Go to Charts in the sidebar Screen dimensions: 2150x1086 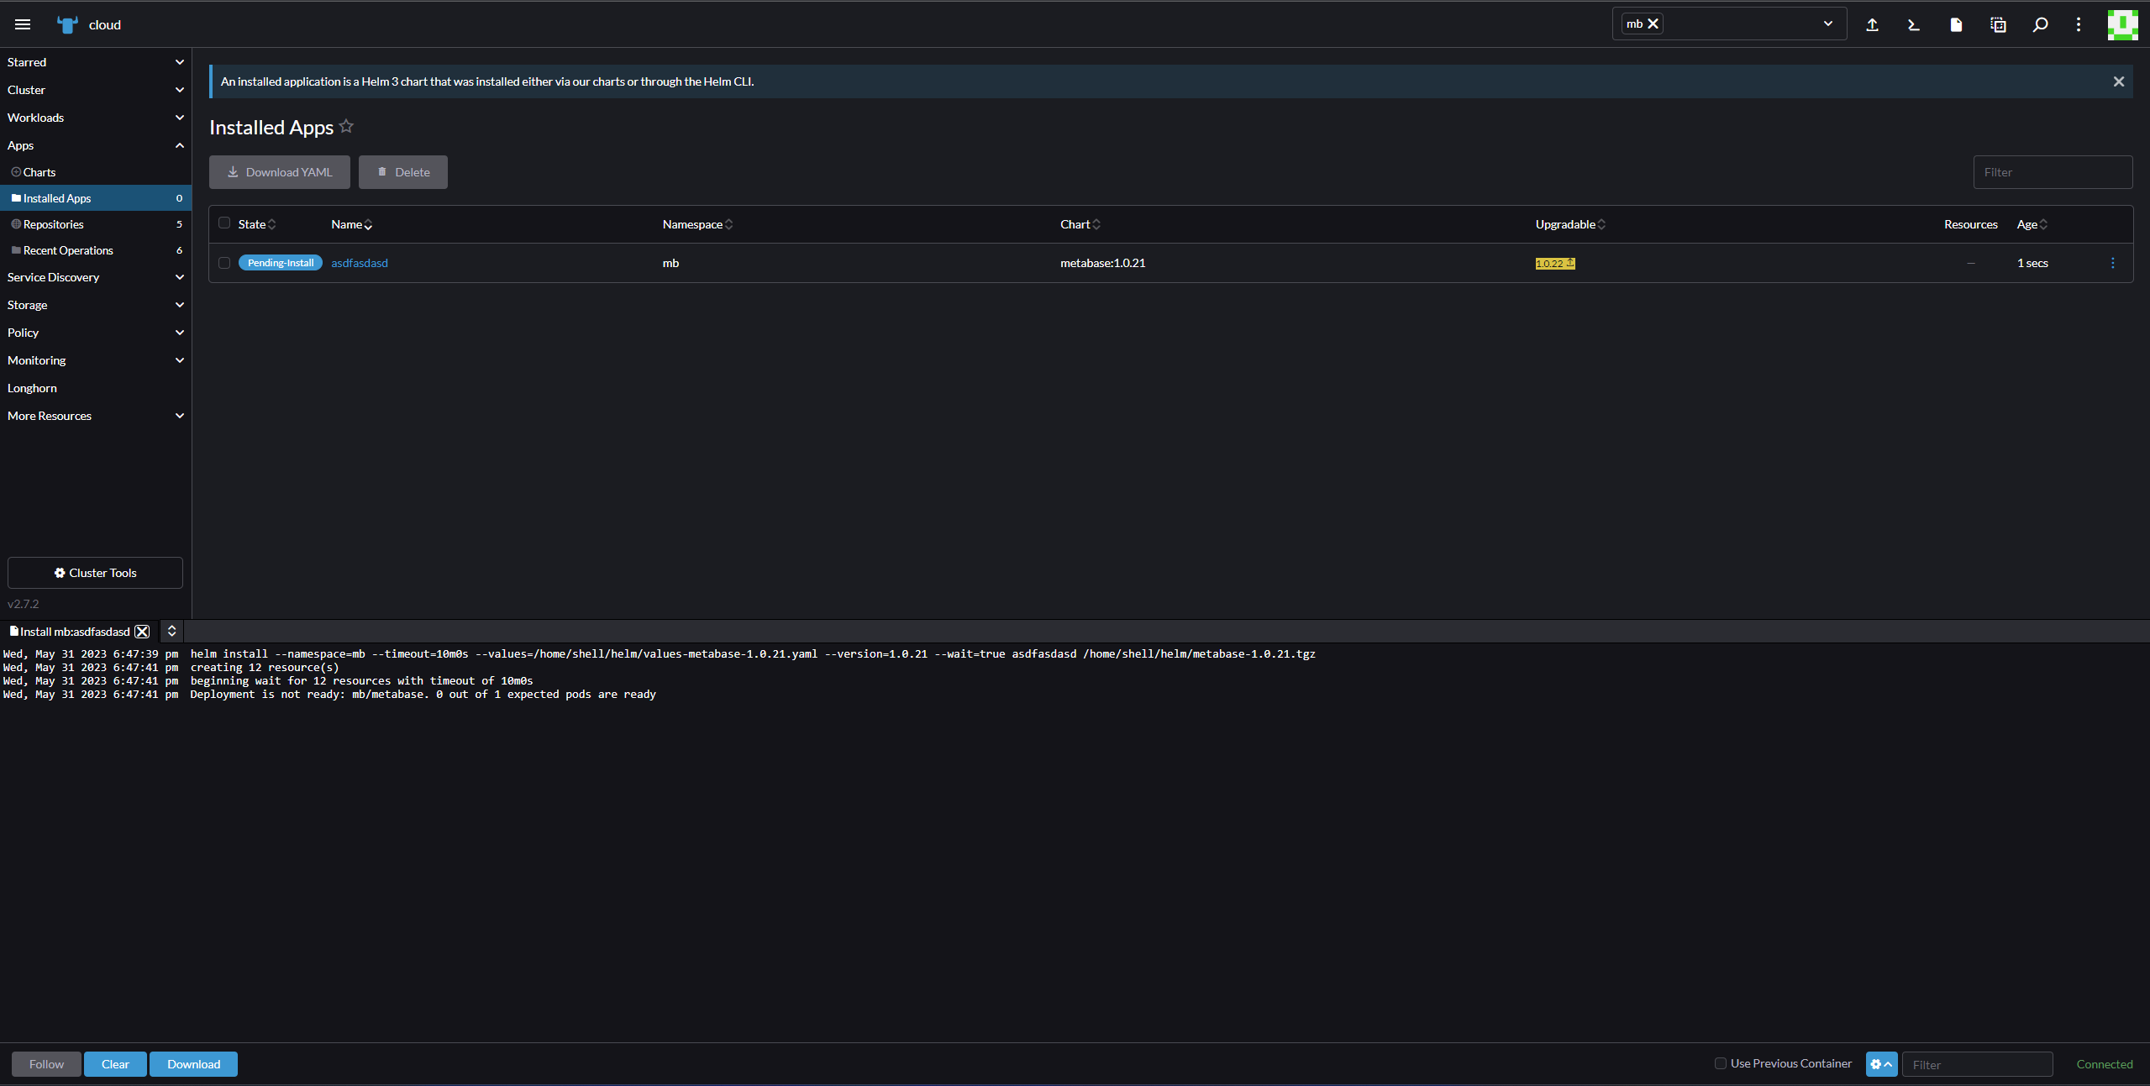pyautogui.click(x=39, y=172)
